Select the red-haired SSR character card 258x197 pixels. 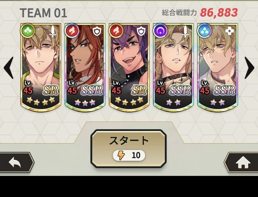click(x=85, y=68)
